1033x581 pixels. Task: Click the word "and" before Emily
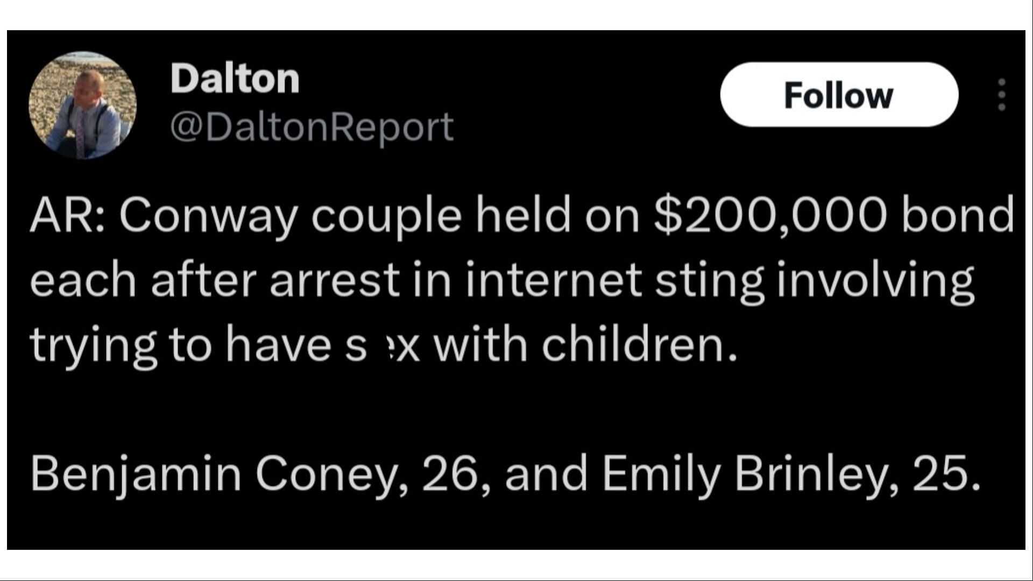click(x=546, y=473)
